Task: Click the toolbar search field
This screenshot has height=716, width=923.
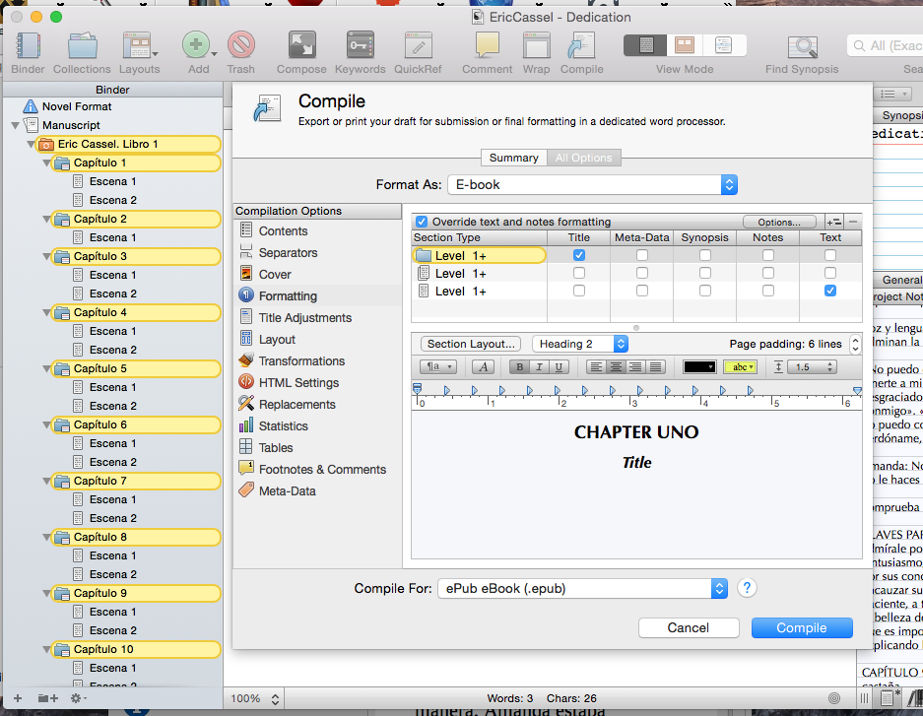Action: (x=886, y=45)
